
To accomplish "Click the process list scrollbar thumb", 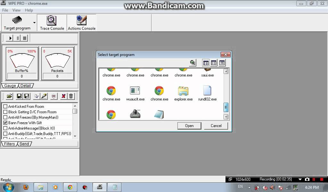I will click(x=226, y=108).
